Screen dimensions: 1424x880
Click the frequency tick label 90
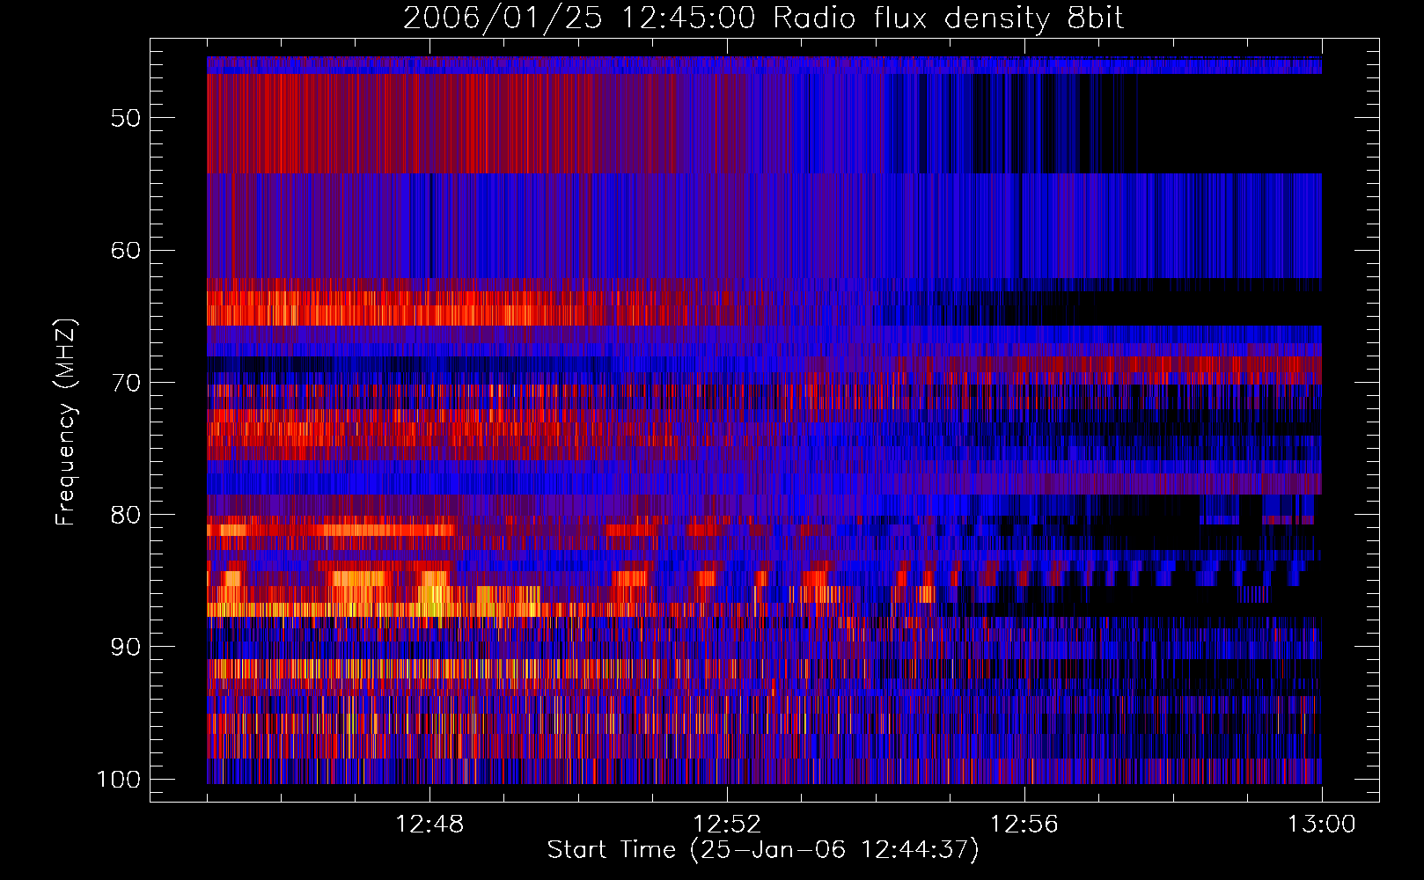point(126,647)
